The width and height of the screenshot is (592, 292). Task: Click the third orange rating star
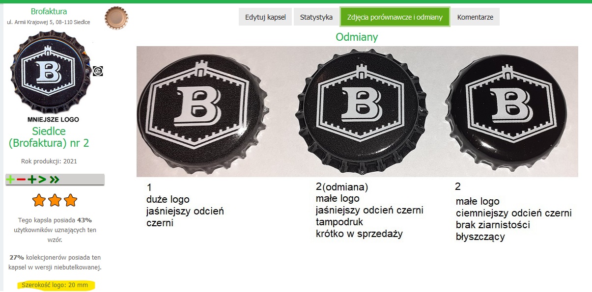[x=71, y=200]
